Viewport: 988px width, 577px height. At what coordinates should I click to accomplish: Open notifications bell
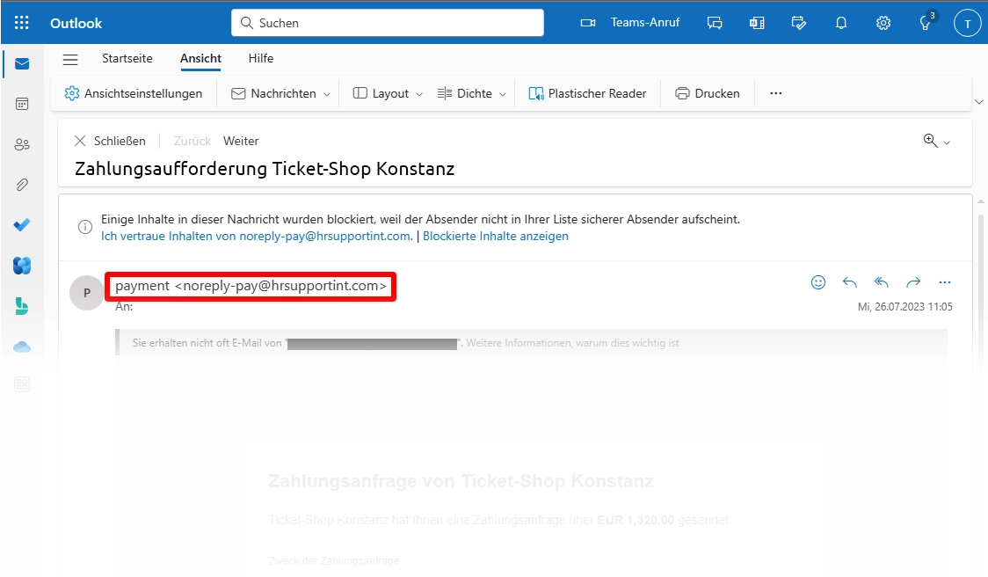(841, 24)
